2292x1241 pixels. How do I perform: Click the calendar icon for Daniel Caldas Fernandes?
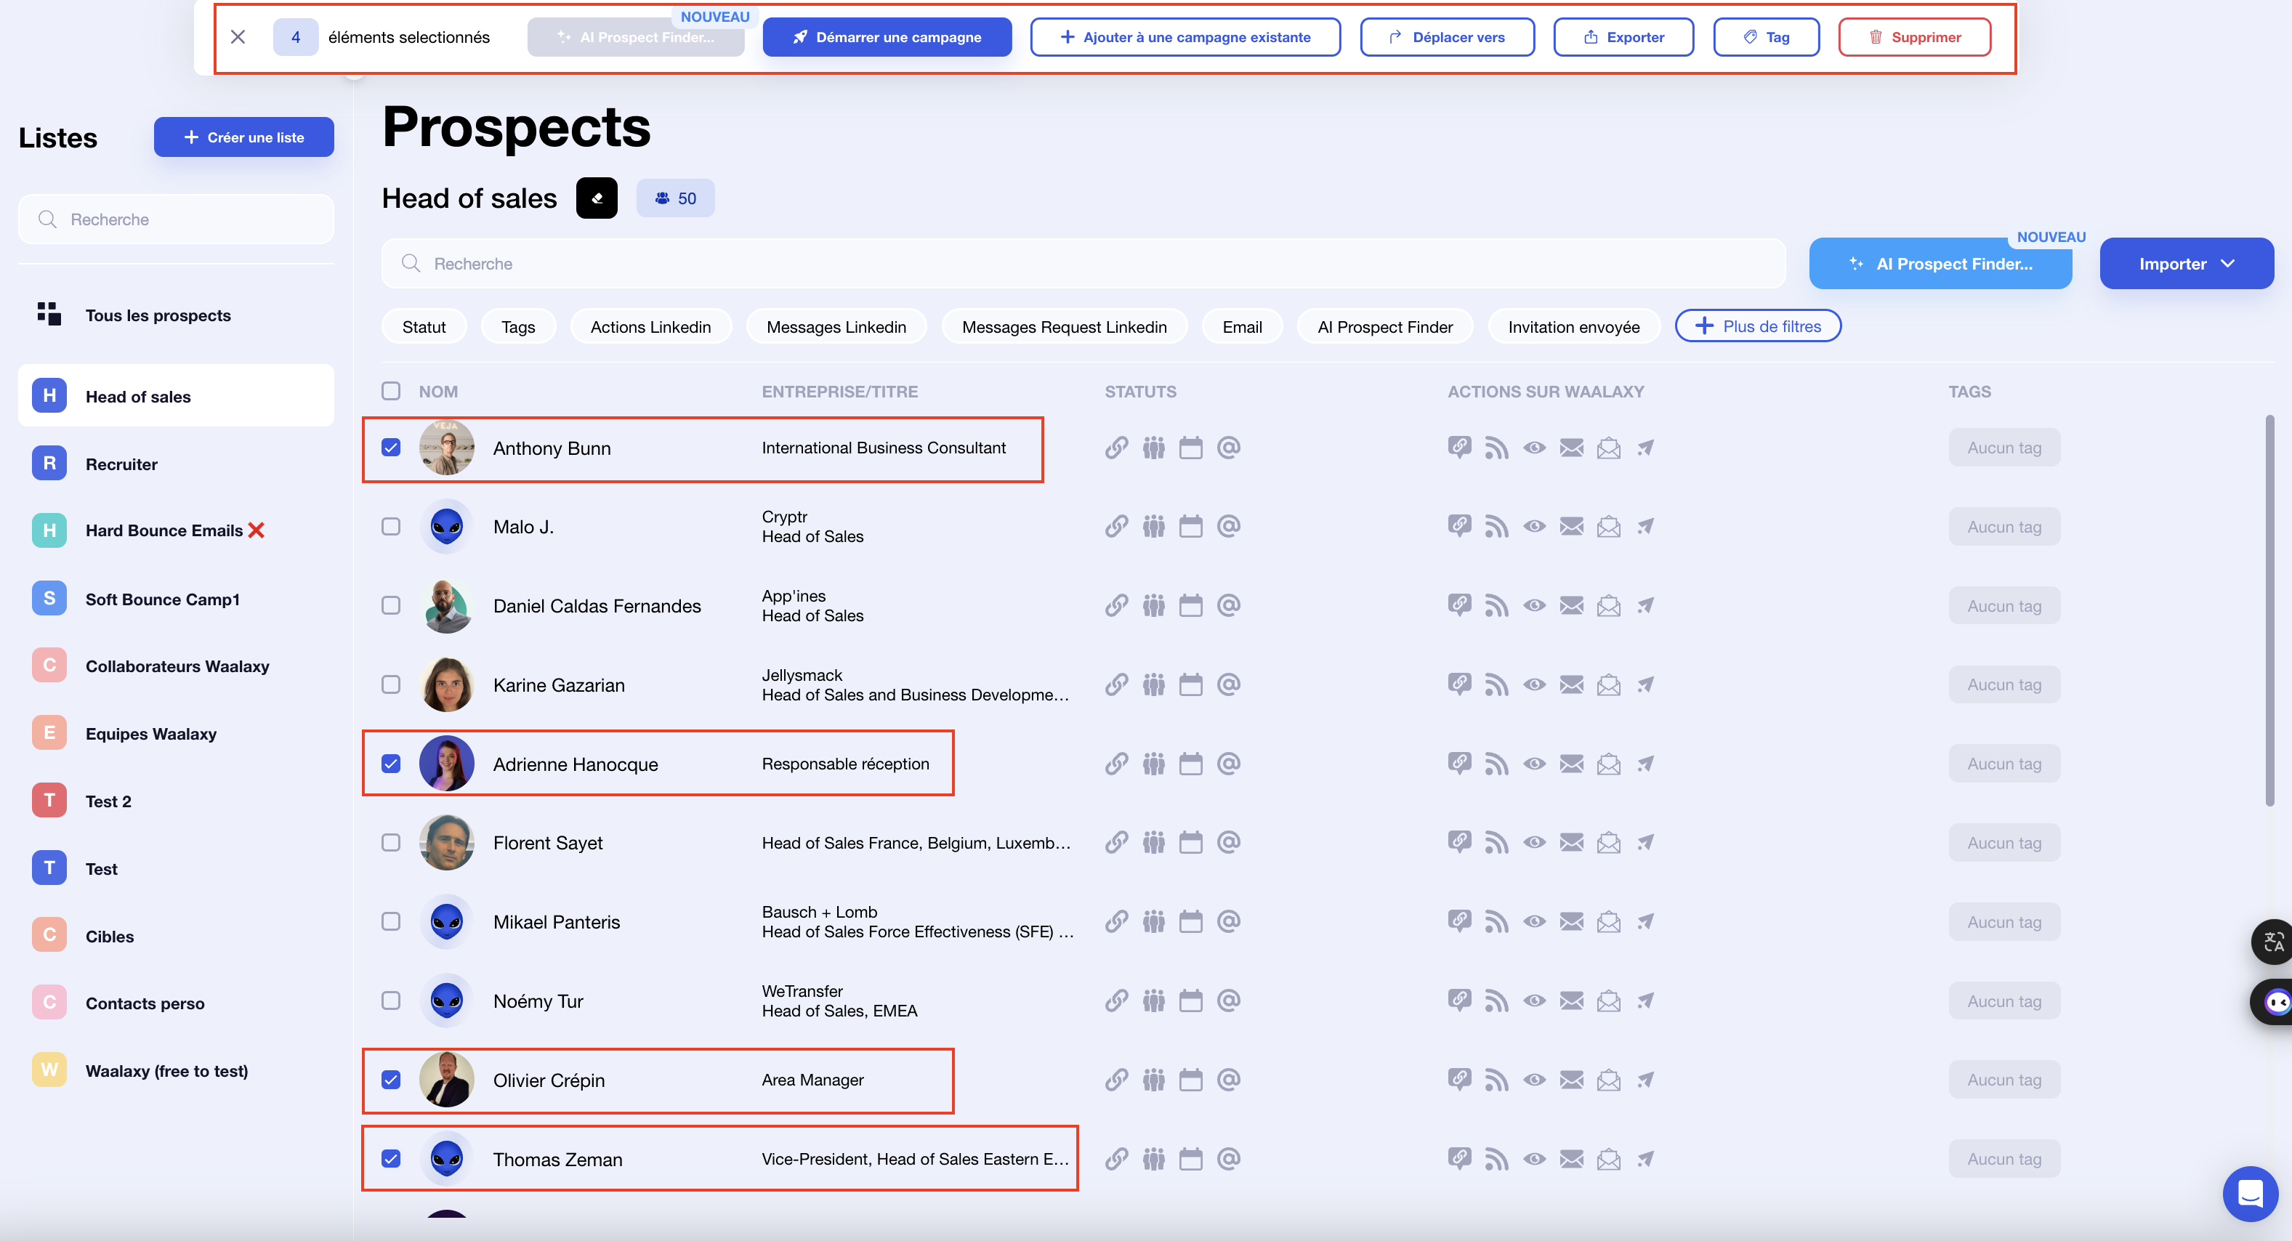tap(1190, 605)
